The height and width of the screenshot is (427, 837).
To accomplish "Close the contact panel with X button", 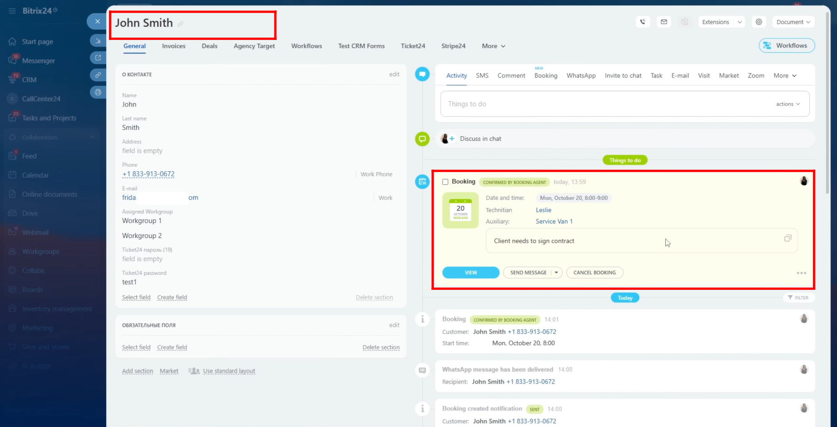I will click(97, 21).
